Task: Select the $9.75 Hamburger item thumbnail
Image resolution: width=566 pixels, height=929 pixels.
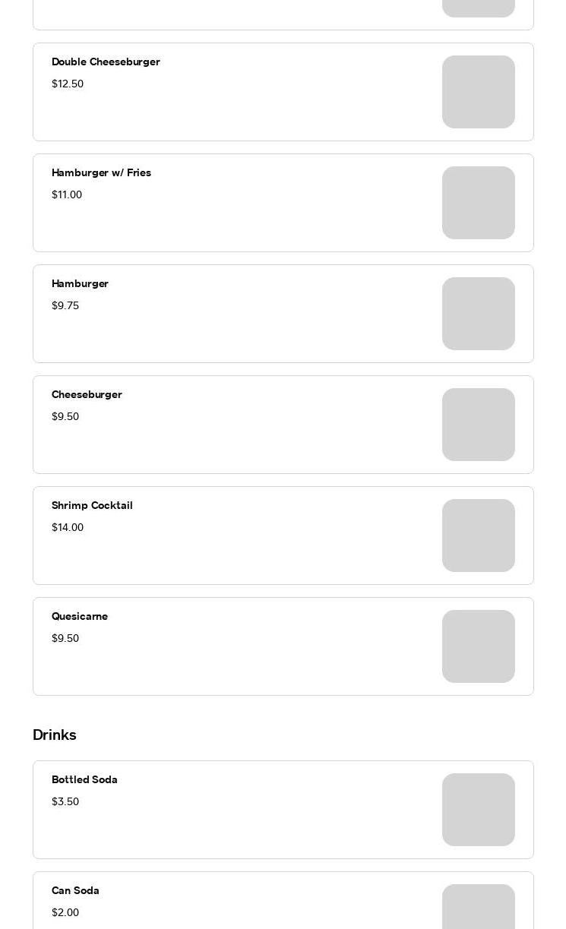Action: click(x=478, y=314)
